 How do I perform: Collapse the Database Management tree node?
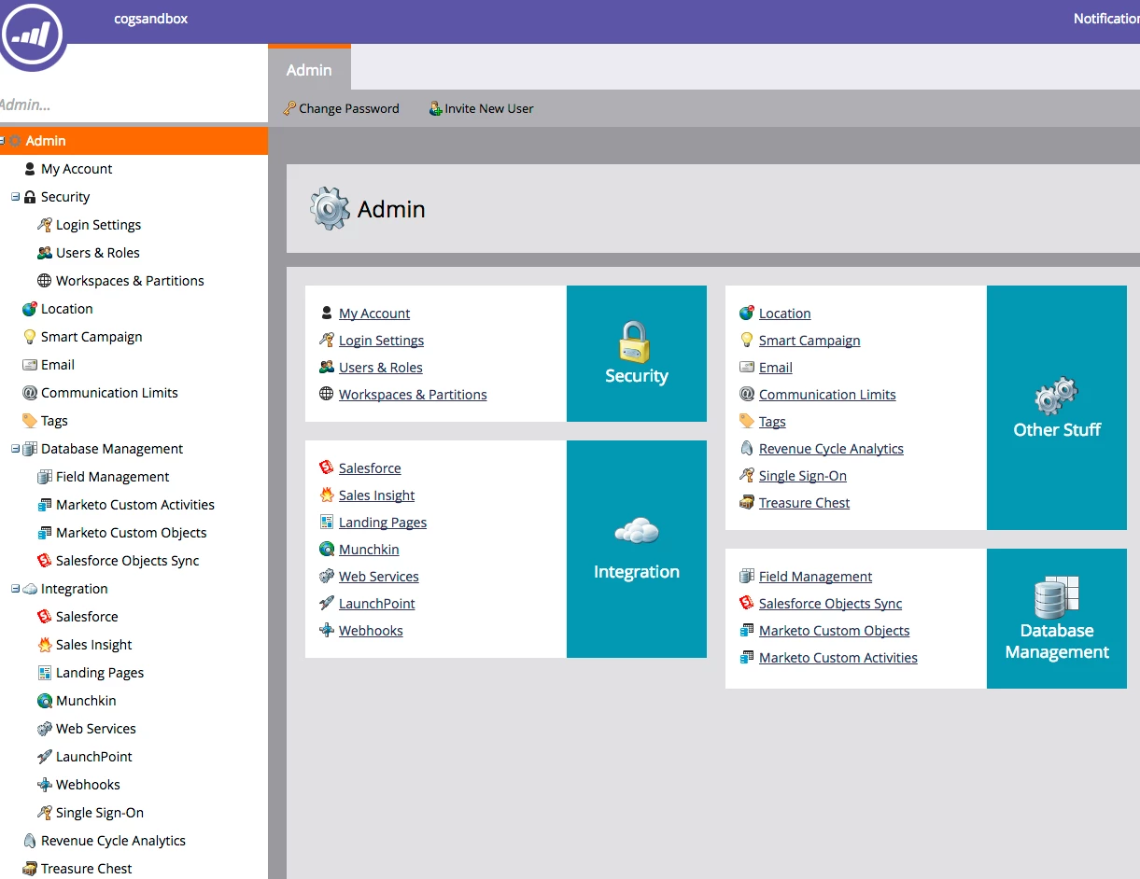(15, 449)
